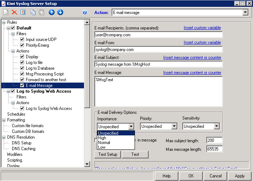Open the Action type dropdown
The width and height of the screenshot is (253, 181).
pos(245,13)
